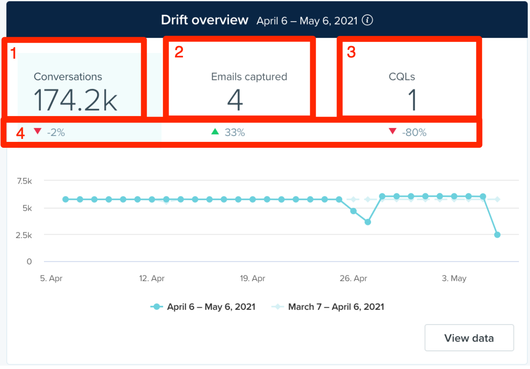Viewport: 530px width, 369px height.
Task: Click the red down arrow next to -2%
Action: 38,131
